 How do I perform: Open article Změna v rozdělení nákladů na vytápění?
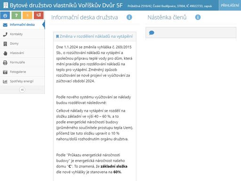tap(96, 36)
